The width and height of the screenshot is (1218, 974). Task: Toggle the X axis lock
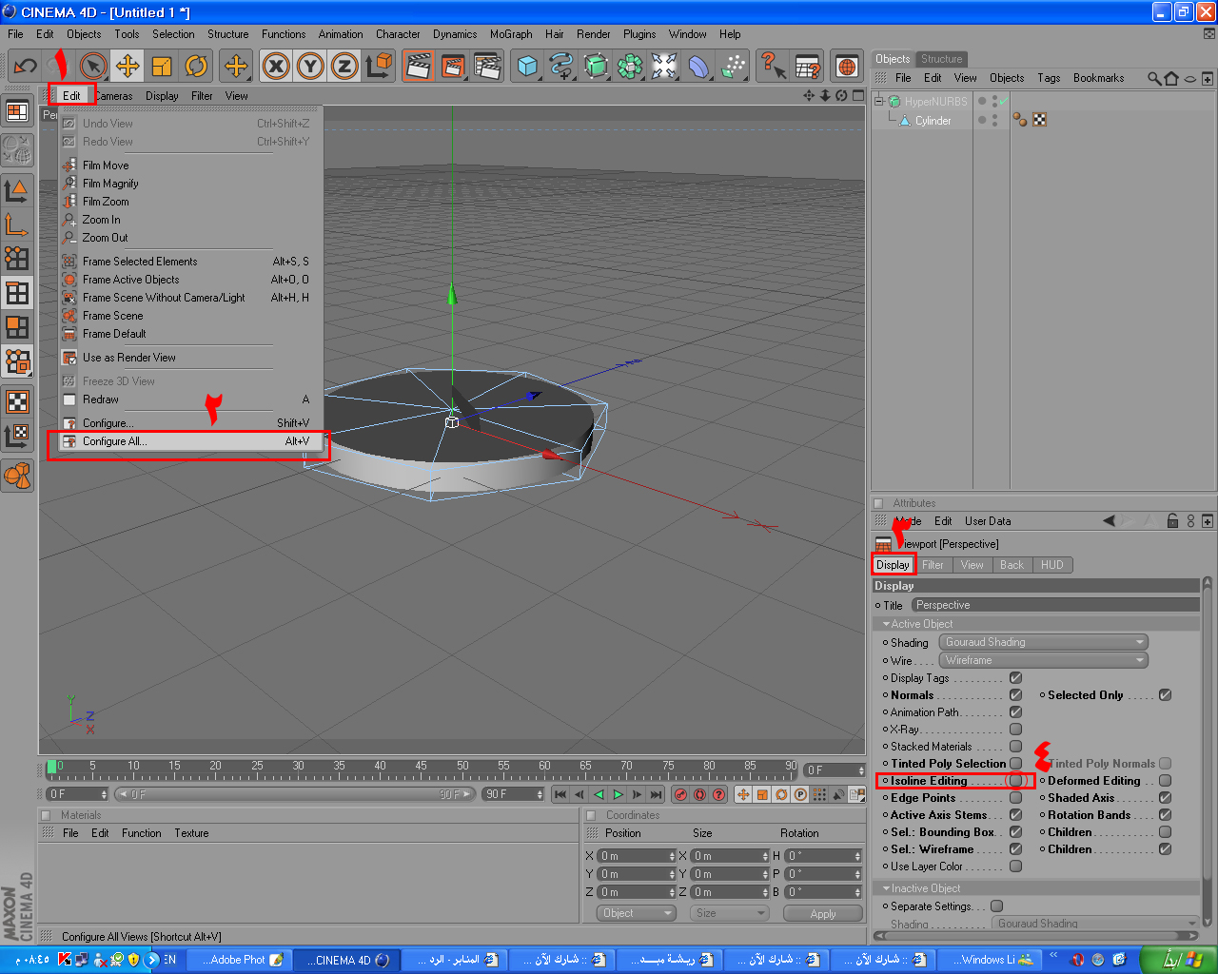click(x=276, y=66)
